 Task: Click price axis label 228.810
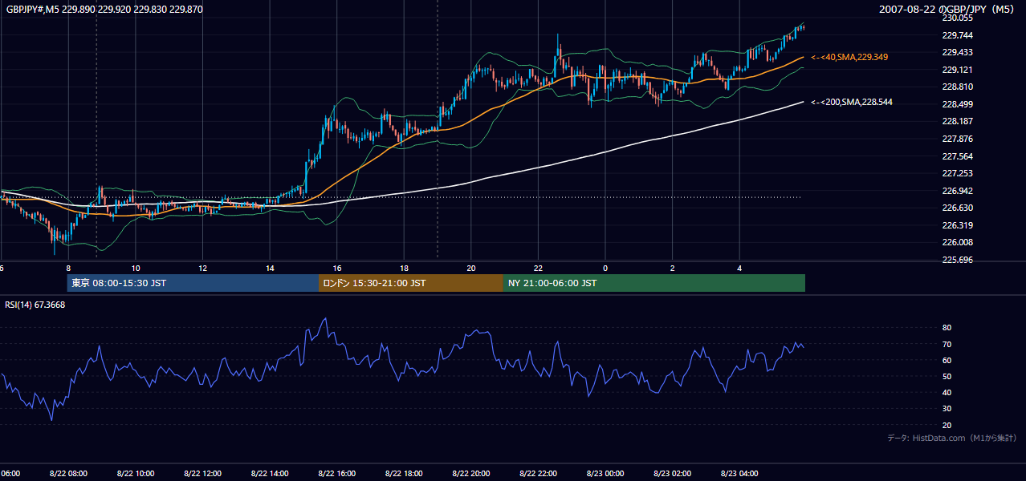pos(958,87)
